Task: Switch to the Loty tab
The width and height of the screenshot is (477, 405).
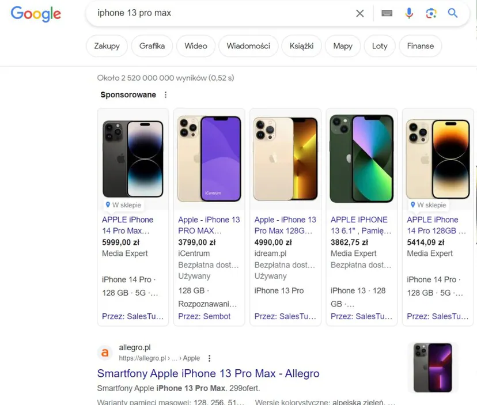Action: [x=380, y=46]
